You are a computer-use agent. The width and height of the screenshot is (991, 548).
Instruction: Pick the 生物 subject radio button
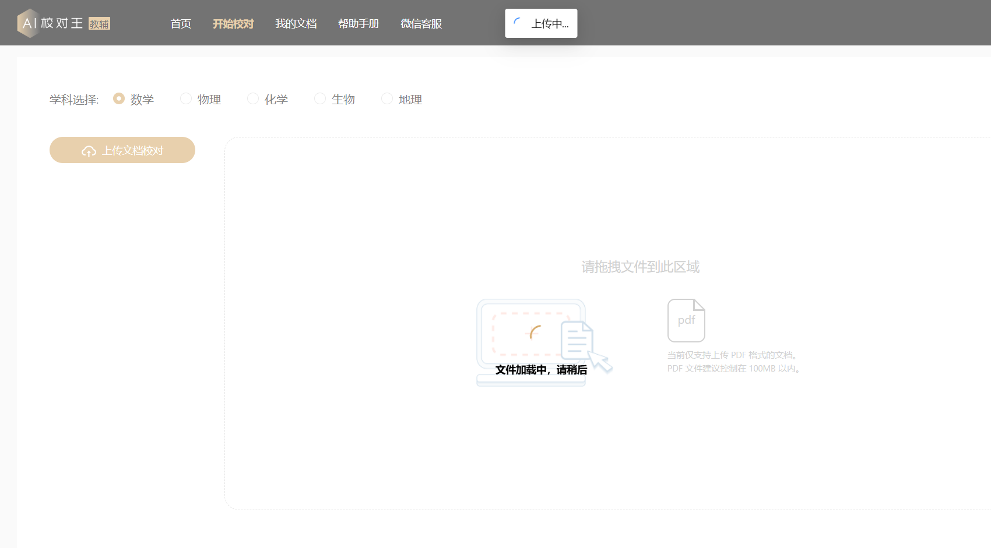[320, 99]
